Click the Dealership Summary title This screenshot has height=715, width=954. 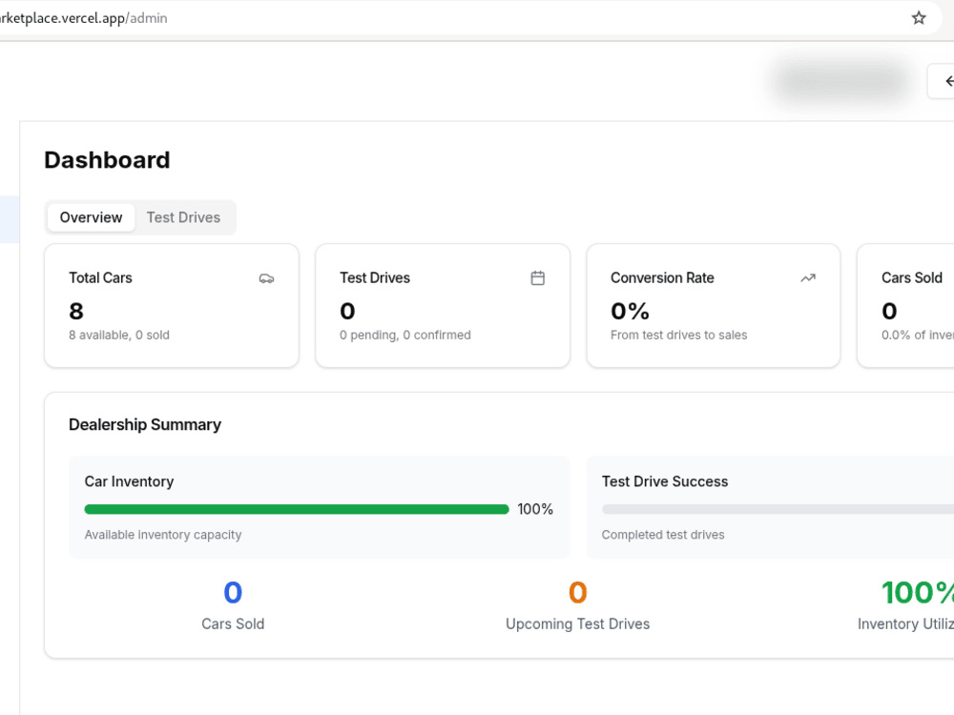tap(145, 424)
